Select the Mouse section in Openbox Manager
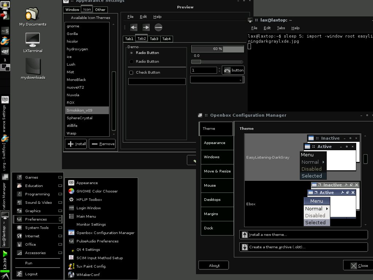Screen dimensions: 373x280 point(217,186)
